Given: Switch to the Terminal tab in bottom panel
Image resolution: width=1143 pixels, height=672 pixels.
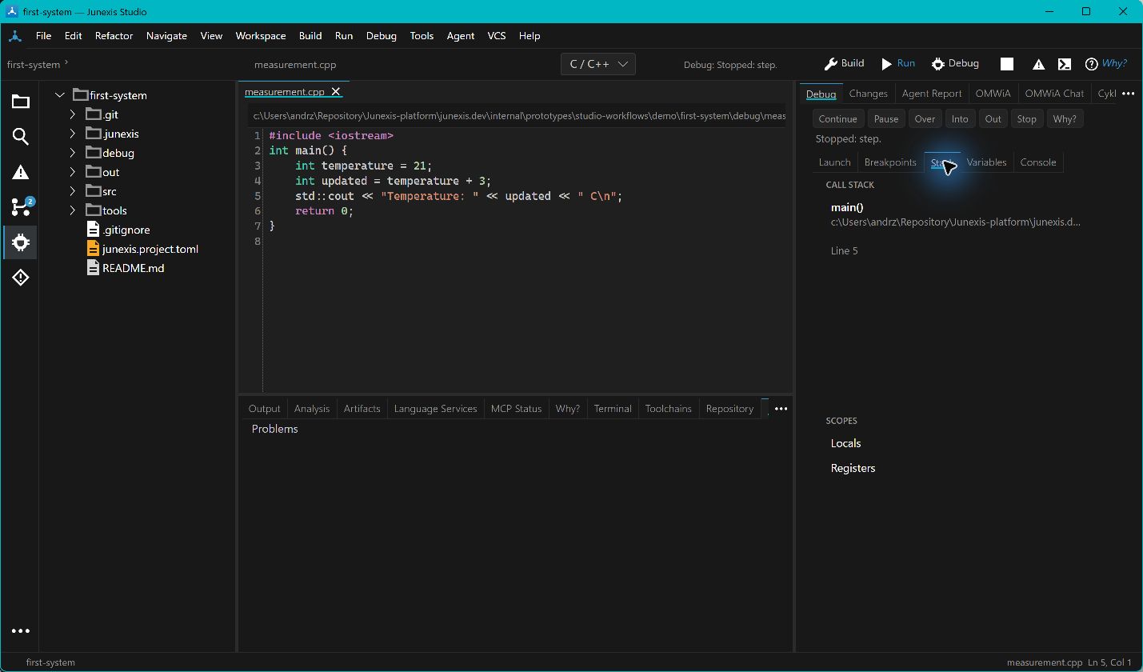Looking at the screenshot, I should click(613, 409).
